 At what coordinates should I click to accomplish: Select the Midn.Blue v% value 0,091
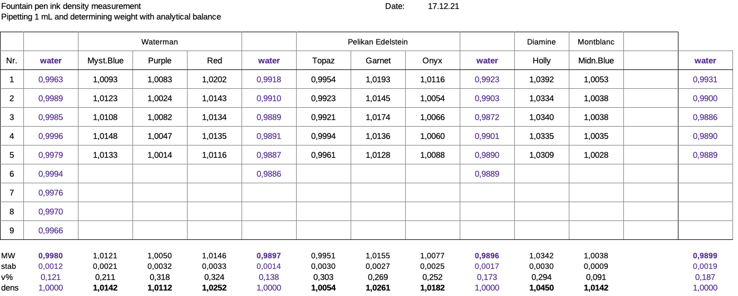pos(596,277)
